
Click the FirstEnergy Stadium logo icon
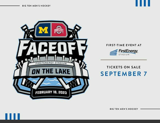coord(114,52)
